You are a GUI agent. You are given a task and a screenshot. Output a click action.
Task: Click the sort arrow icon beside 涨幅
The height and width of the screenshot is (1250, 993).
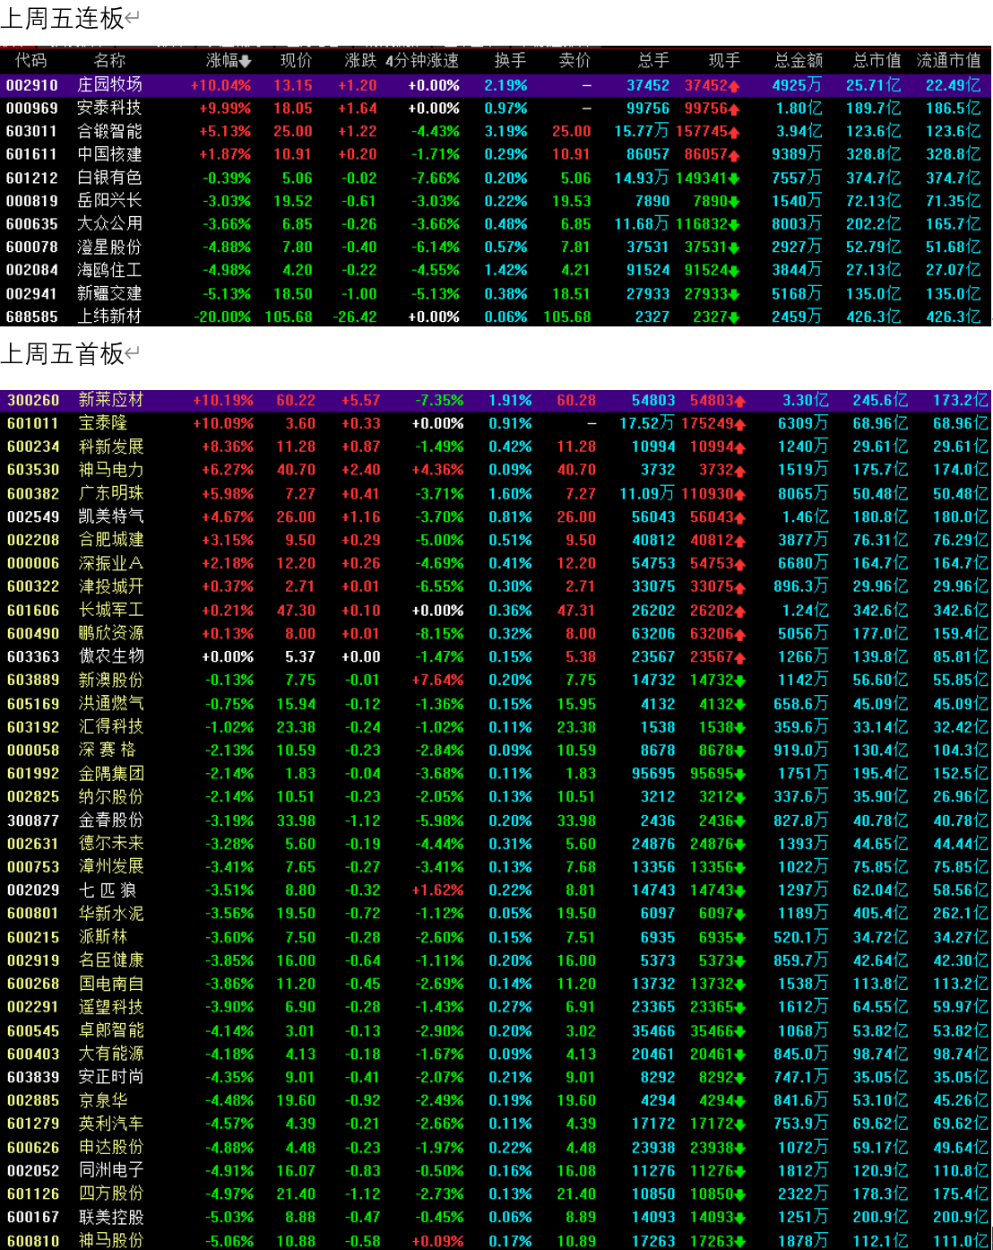coord(246,61)
